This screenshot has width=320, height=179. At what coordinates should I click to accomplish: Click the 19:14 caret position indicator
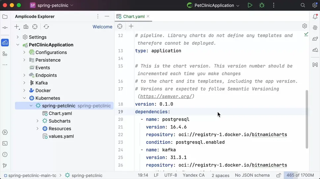[x=143, y=175]
